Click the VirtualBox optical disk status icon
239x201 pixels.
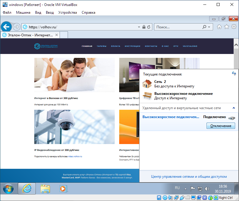pos(165,198)
